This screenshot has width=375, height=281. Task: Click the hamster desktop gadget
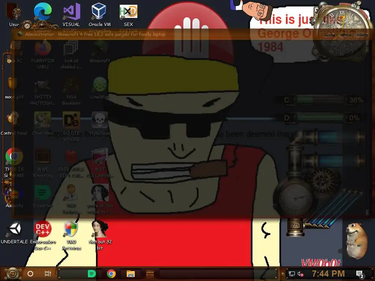[356, 240]
